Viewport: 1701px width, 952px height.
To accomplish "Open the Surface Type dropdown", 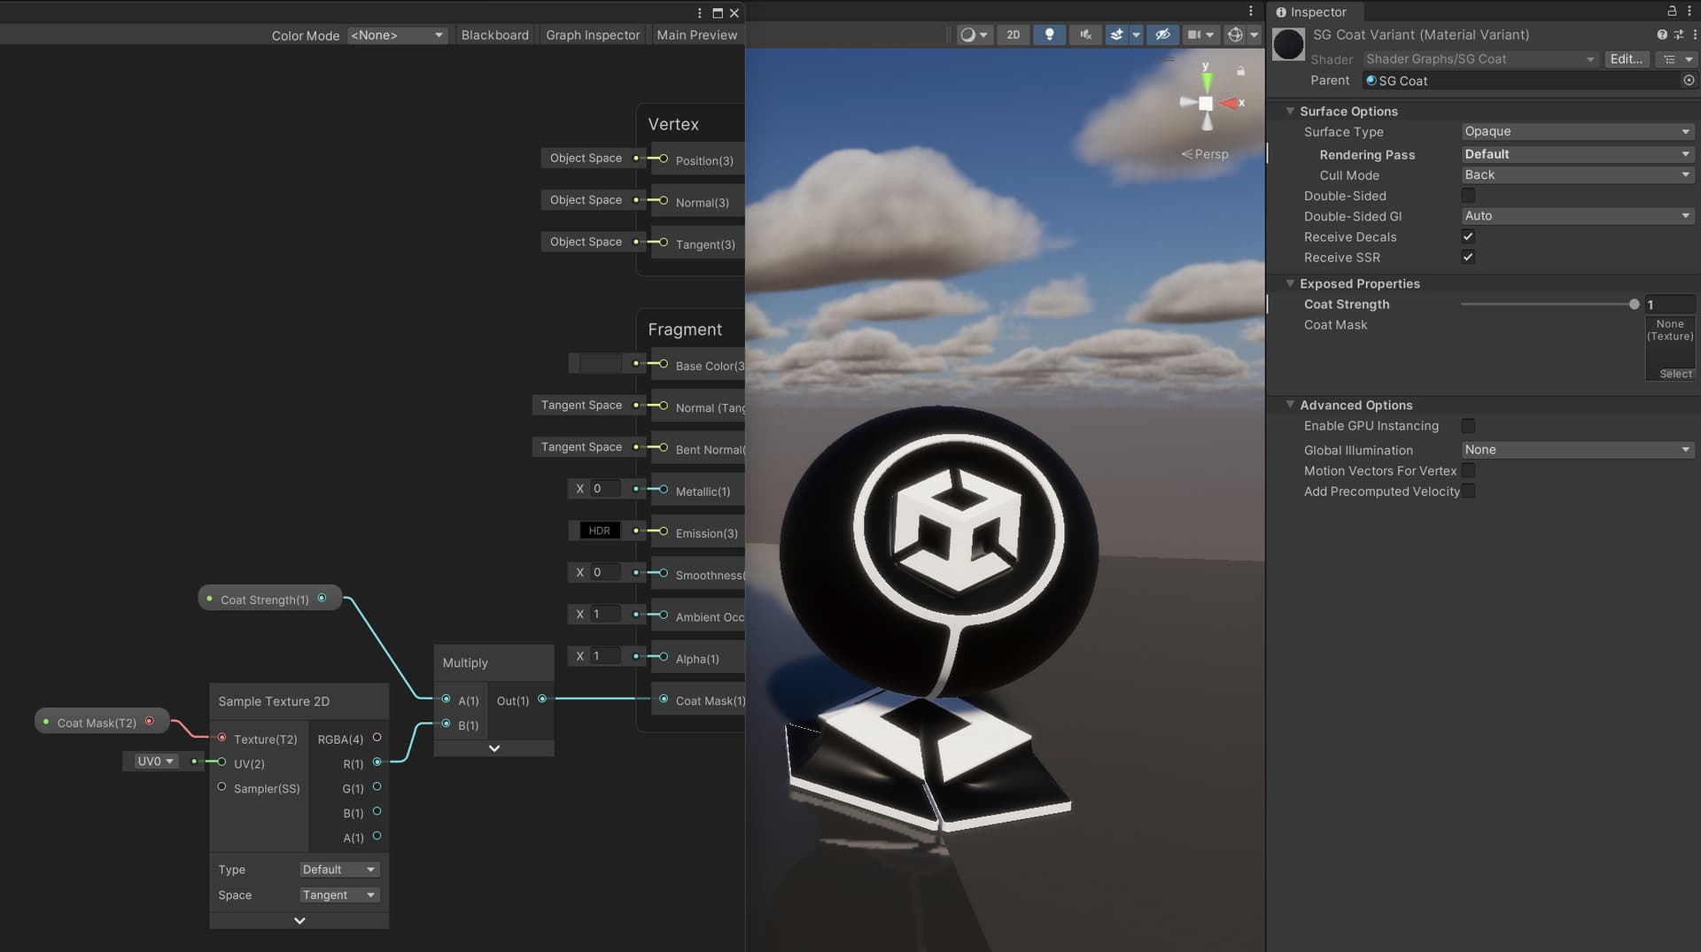I will pyautogui.click(x=1577, y=131).
